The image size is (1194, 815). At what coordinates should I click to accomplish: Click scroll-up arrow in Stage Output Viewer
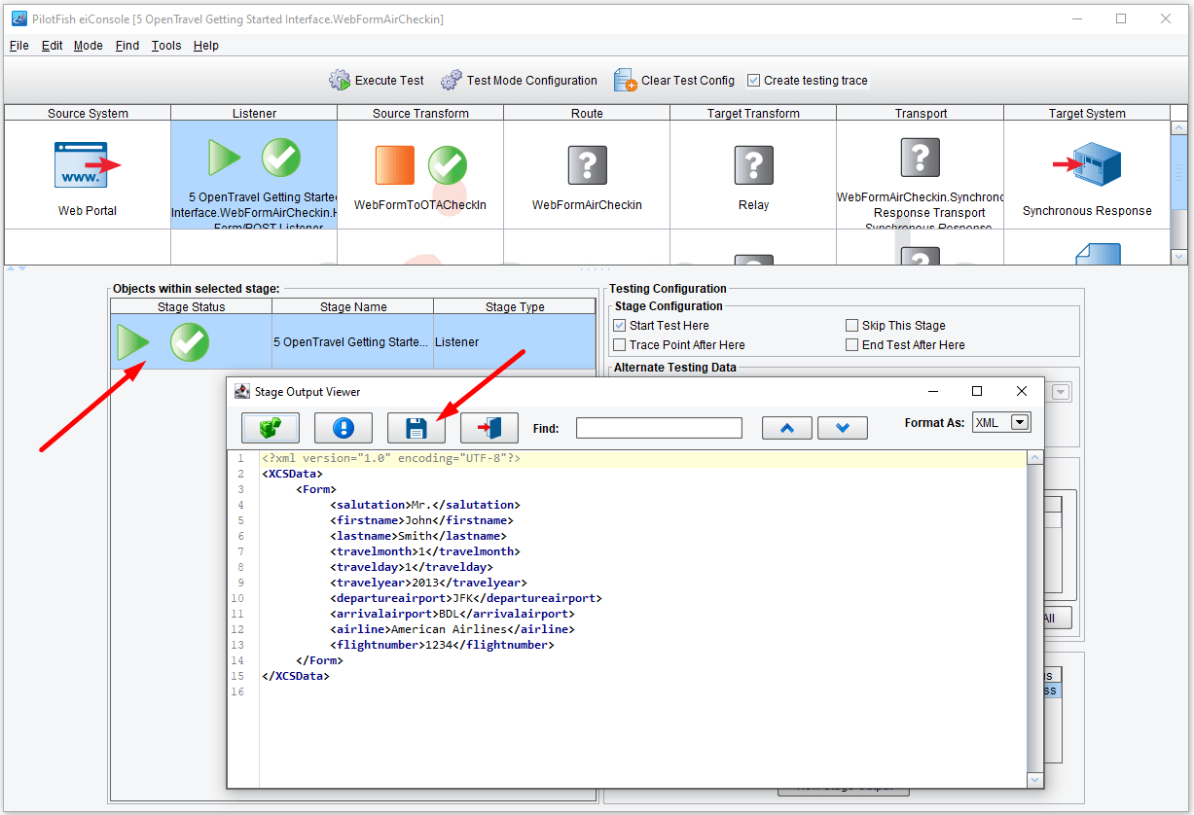click(x=1035, y=458)
